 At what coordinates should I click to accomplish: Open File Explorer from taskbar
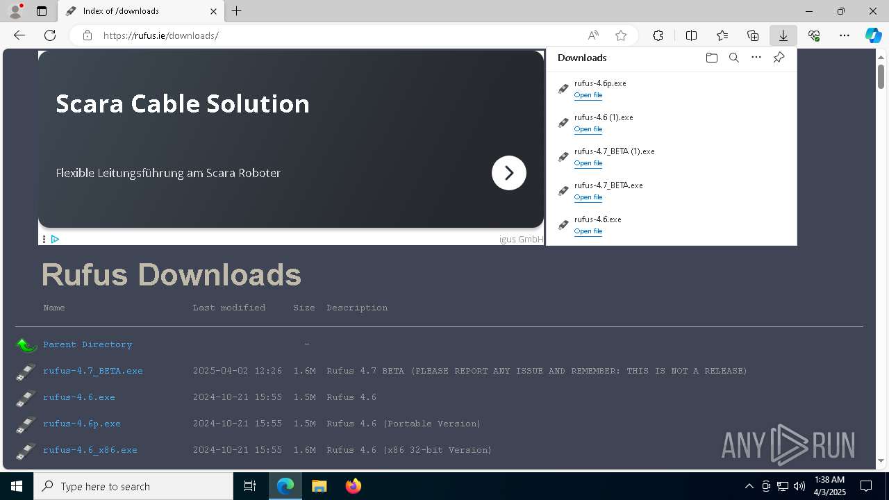point(319,486)
